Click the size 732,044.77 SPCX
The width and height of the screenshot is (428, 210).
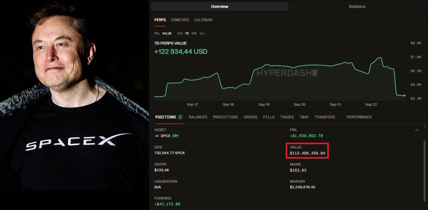point(170,153)
